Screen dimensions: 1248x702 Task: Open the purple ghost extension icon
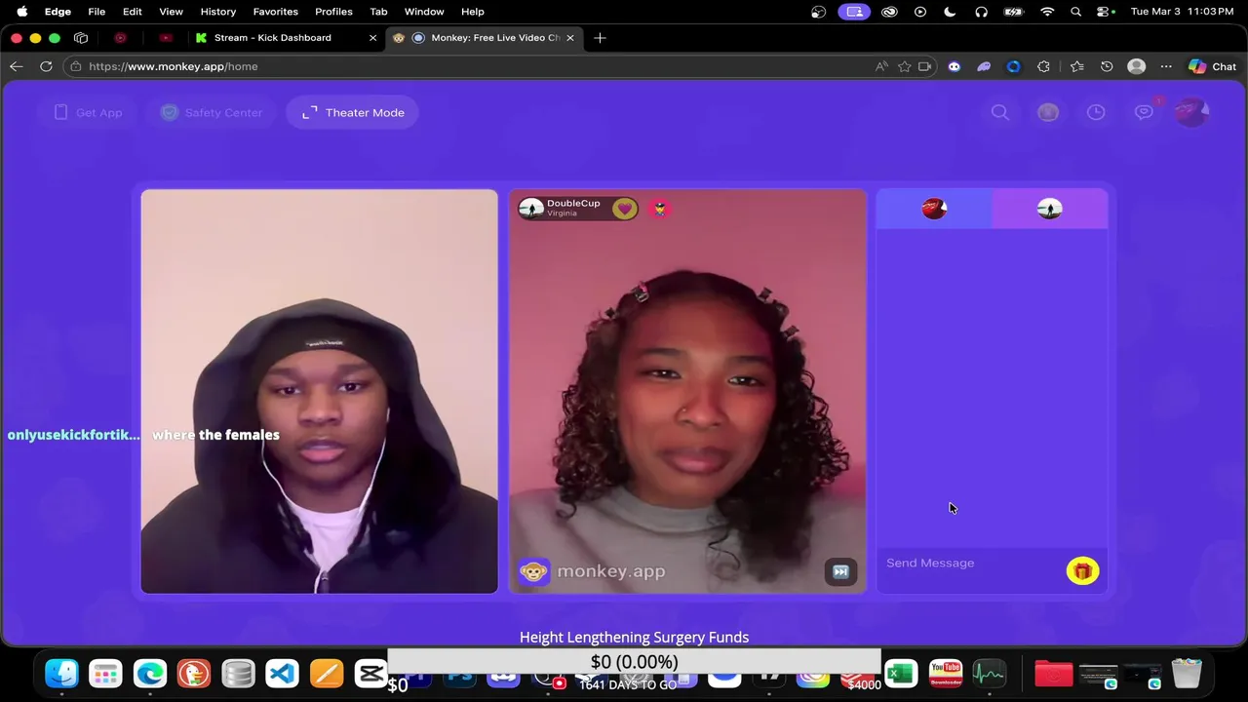click(984, 66)
